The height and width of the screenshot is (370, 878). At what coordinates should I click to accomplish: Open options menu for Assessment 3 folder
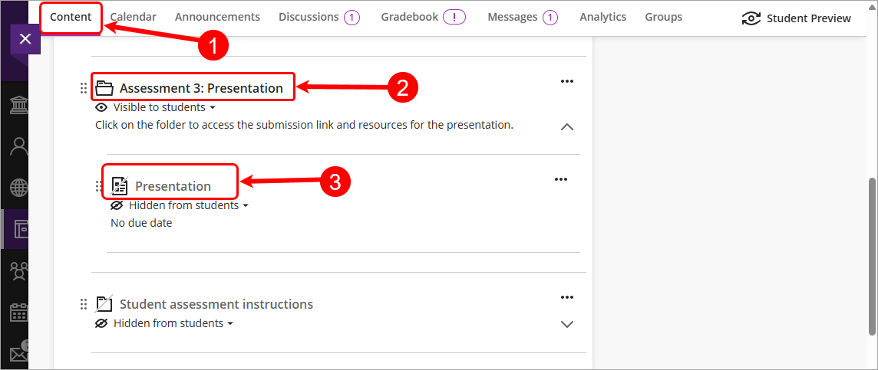click(566, 81)
